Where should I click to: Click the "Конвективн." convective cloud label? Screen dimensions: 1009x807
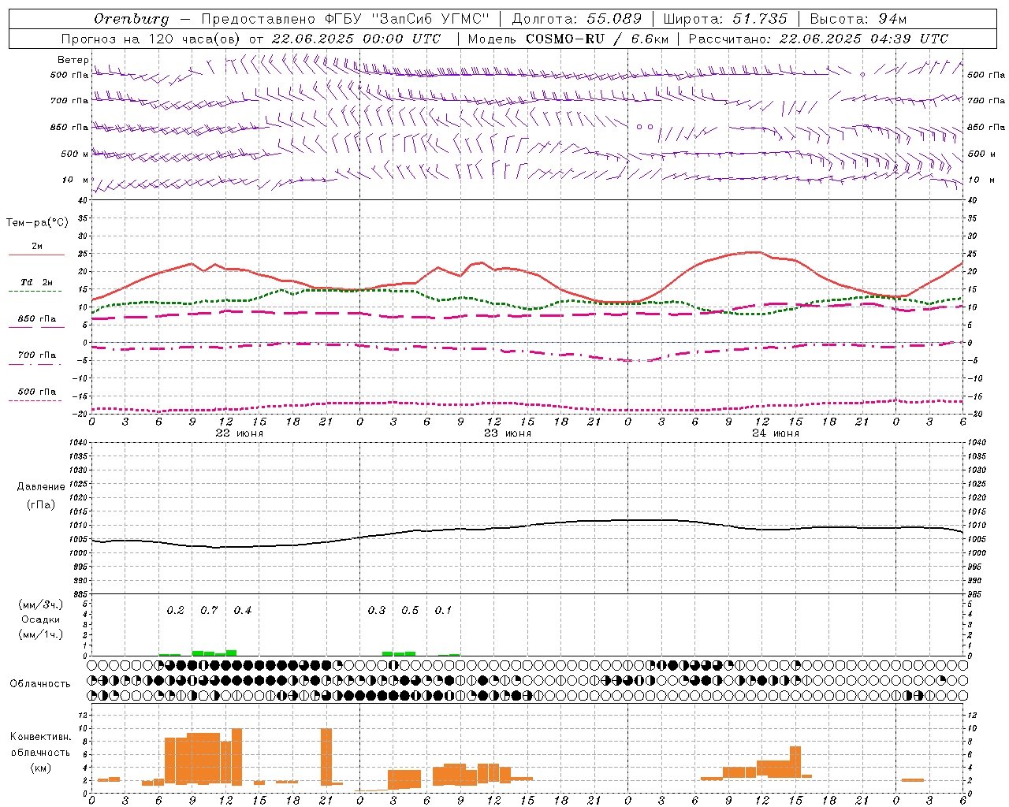(41, 737)
